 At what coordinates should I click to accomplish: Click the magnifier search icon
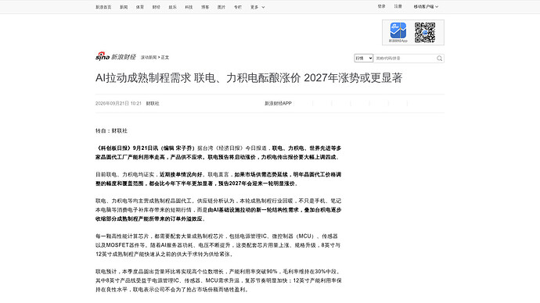pyautogui.click(x=440, y=59)
